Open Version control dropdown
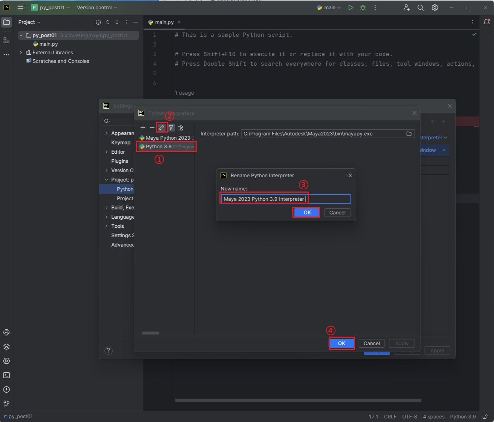The height and width of the screenshot is (422, 494). point(97,8)
